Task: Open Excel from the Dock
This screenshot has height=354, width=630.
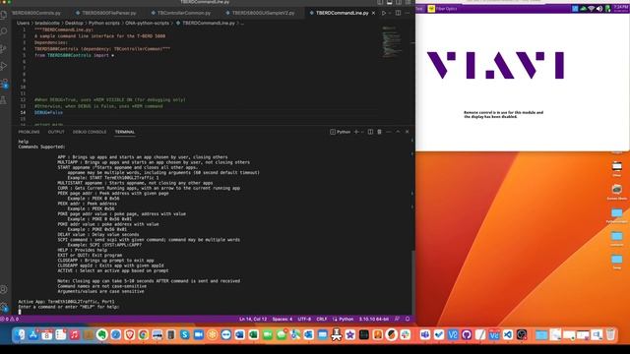Action: click(x=254, y=334)
